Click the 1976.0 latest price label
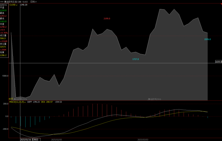 point(208,39)
